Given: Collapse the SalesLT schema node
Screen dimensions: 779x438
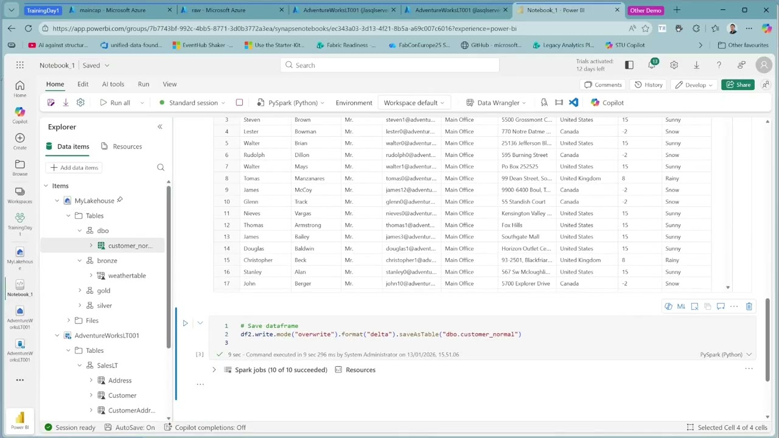Looking at the screenshot, I should (80, 366).
